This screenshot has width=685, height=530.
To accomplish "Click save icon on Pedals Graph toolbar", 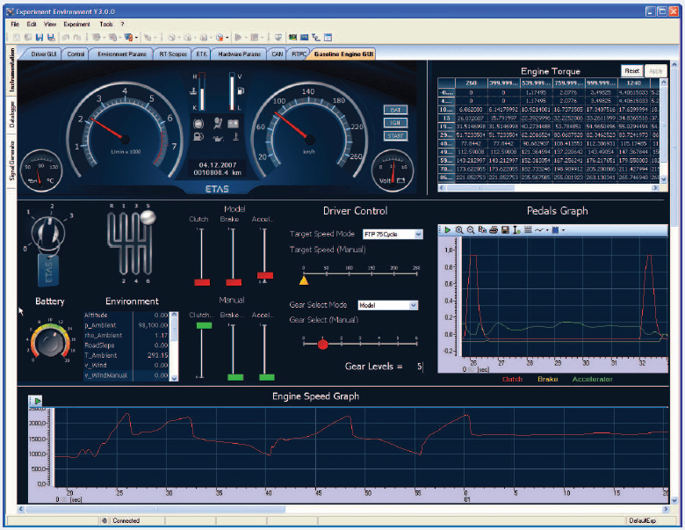I will 505,230.
